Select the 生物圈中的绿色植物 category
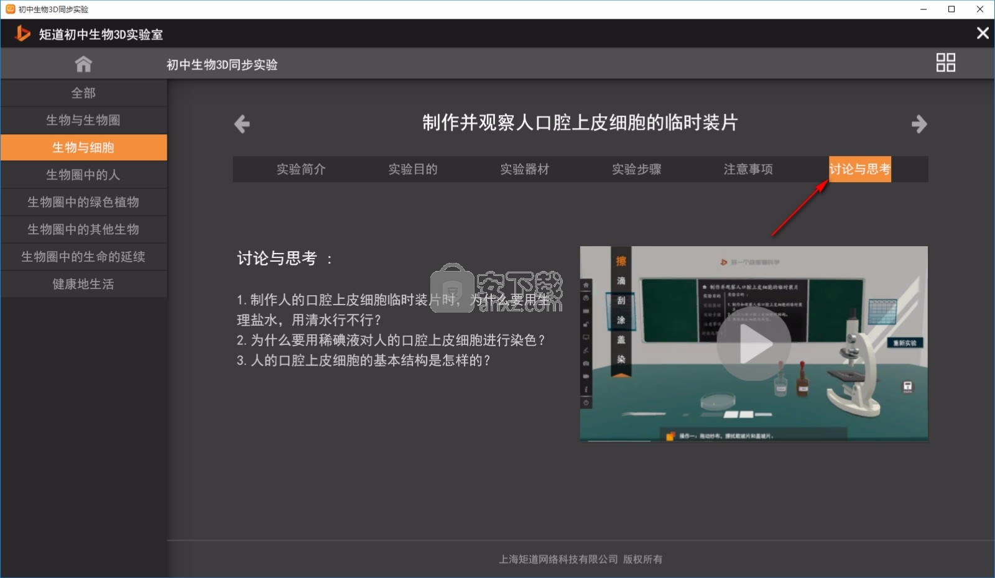Viewport: 995px width, 578px height. tap(83, 203)
